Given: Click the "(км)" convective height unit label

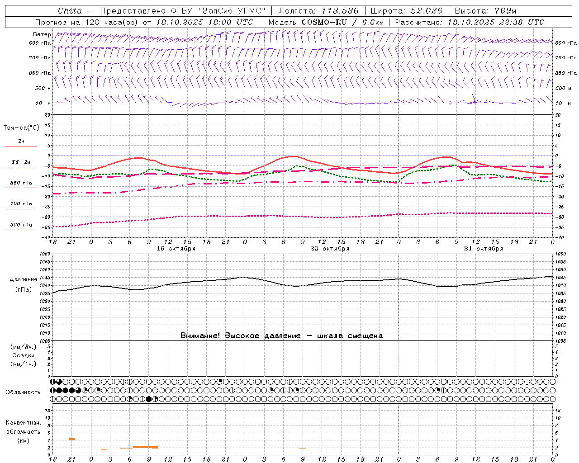Looking at the screenshot, I should pos(24,440).
